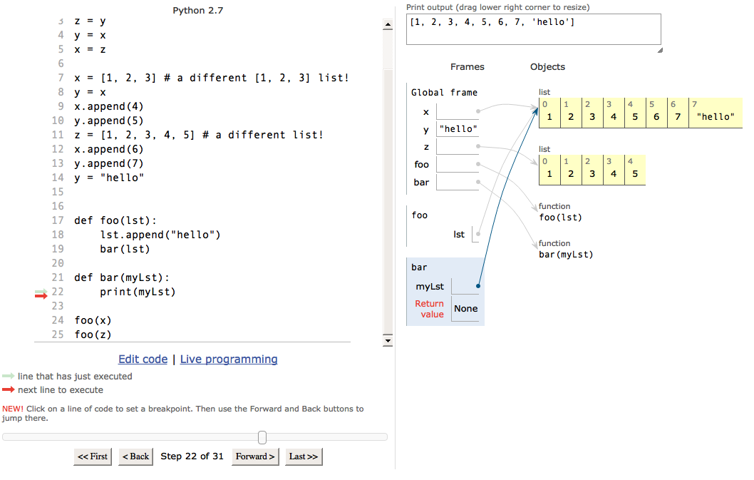Click the scroll down arrow in code pane

click(388, 341)
